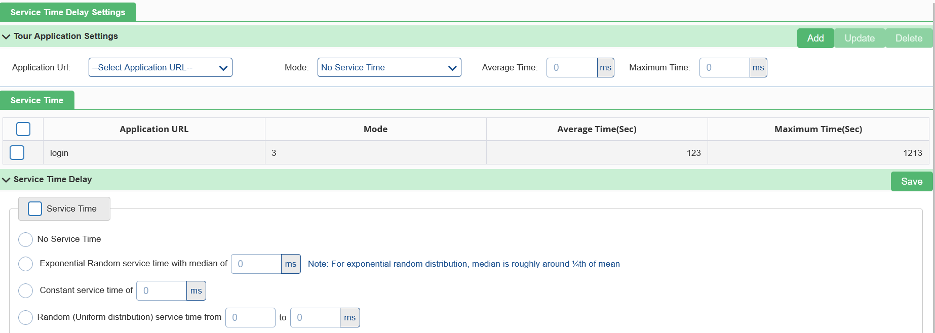Select the login application URL cell
This screenshot has height=333, width=935.
154,153
